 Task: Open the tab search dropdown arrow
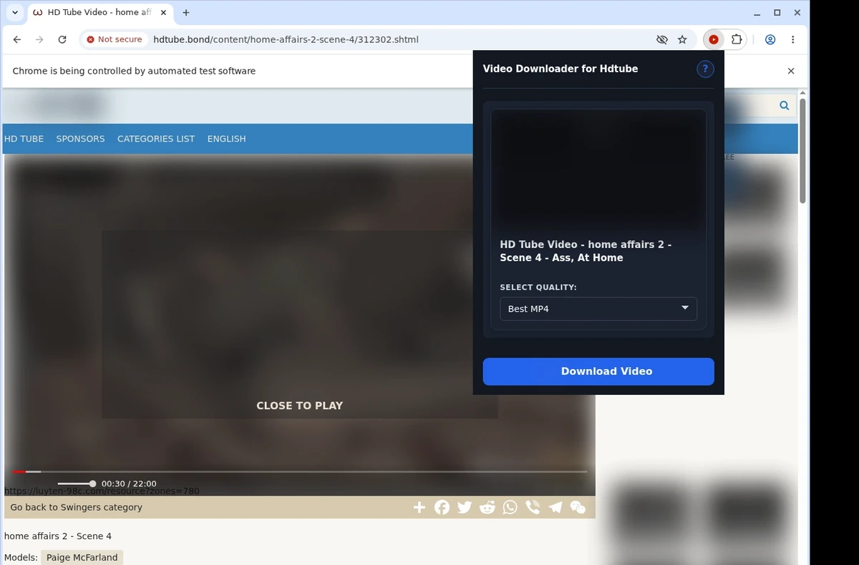[x=15, y=12]
